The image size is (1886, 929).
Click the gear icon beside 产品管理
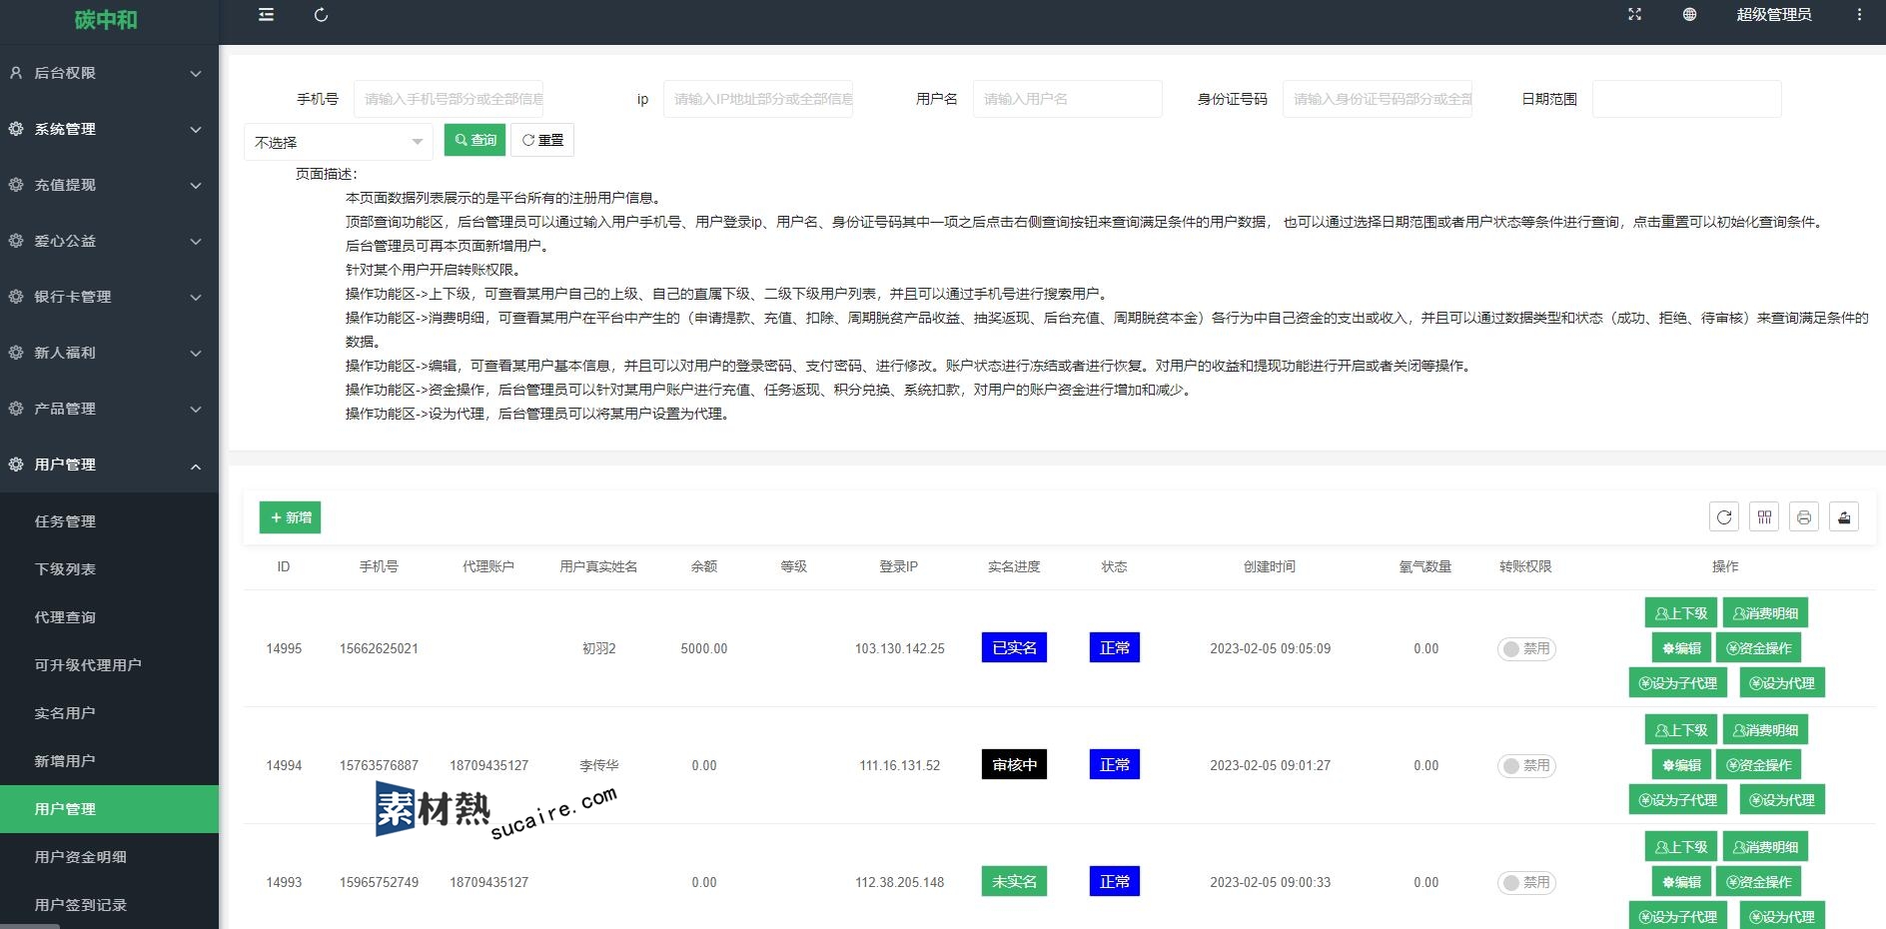[16, 409]
